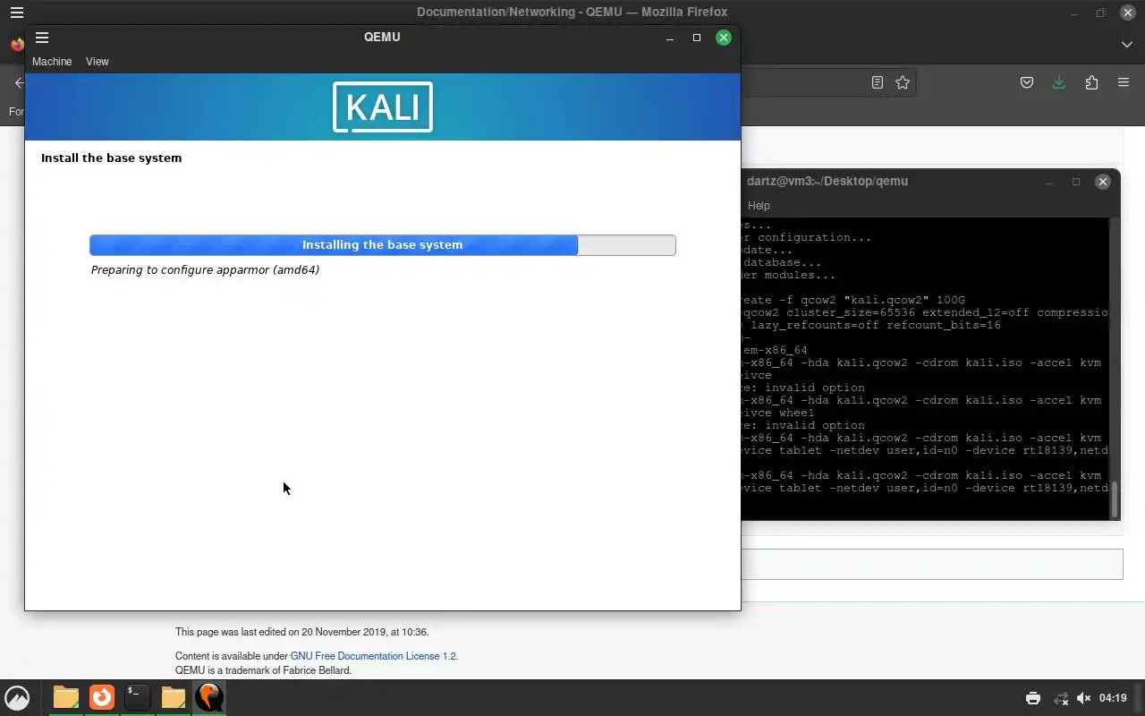Click the Firefox back arrow button
Viewport: 1145px width, 716px height.
click(18, 82)
